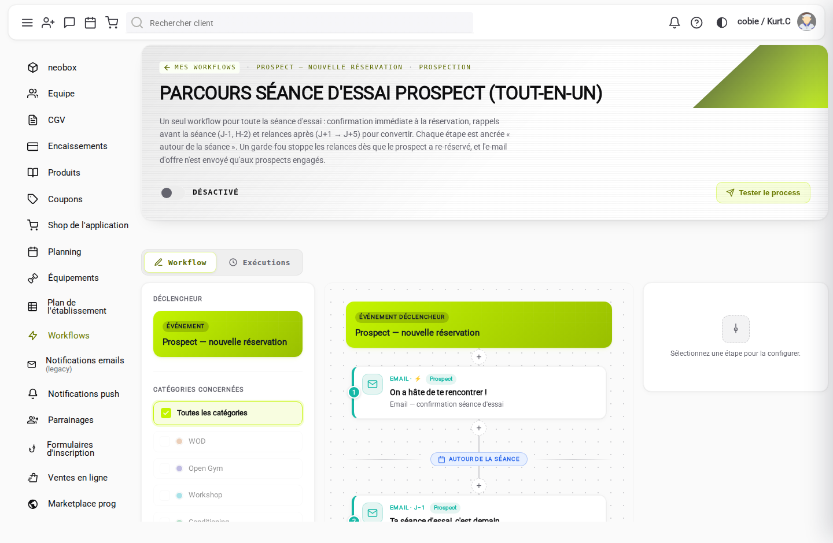Click the add client icon
The image size is (833, 543).
(48, 23)
